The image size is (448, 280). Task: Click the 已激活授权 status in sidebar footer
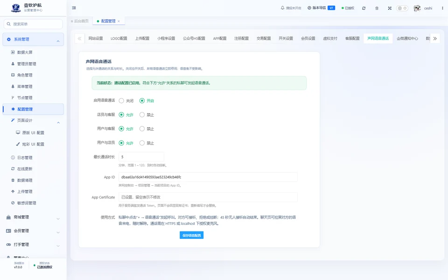point(45,267)
